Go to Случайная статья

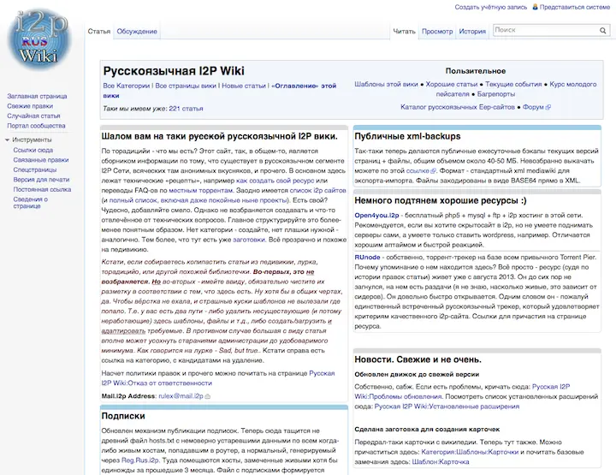tap(33, 116)
